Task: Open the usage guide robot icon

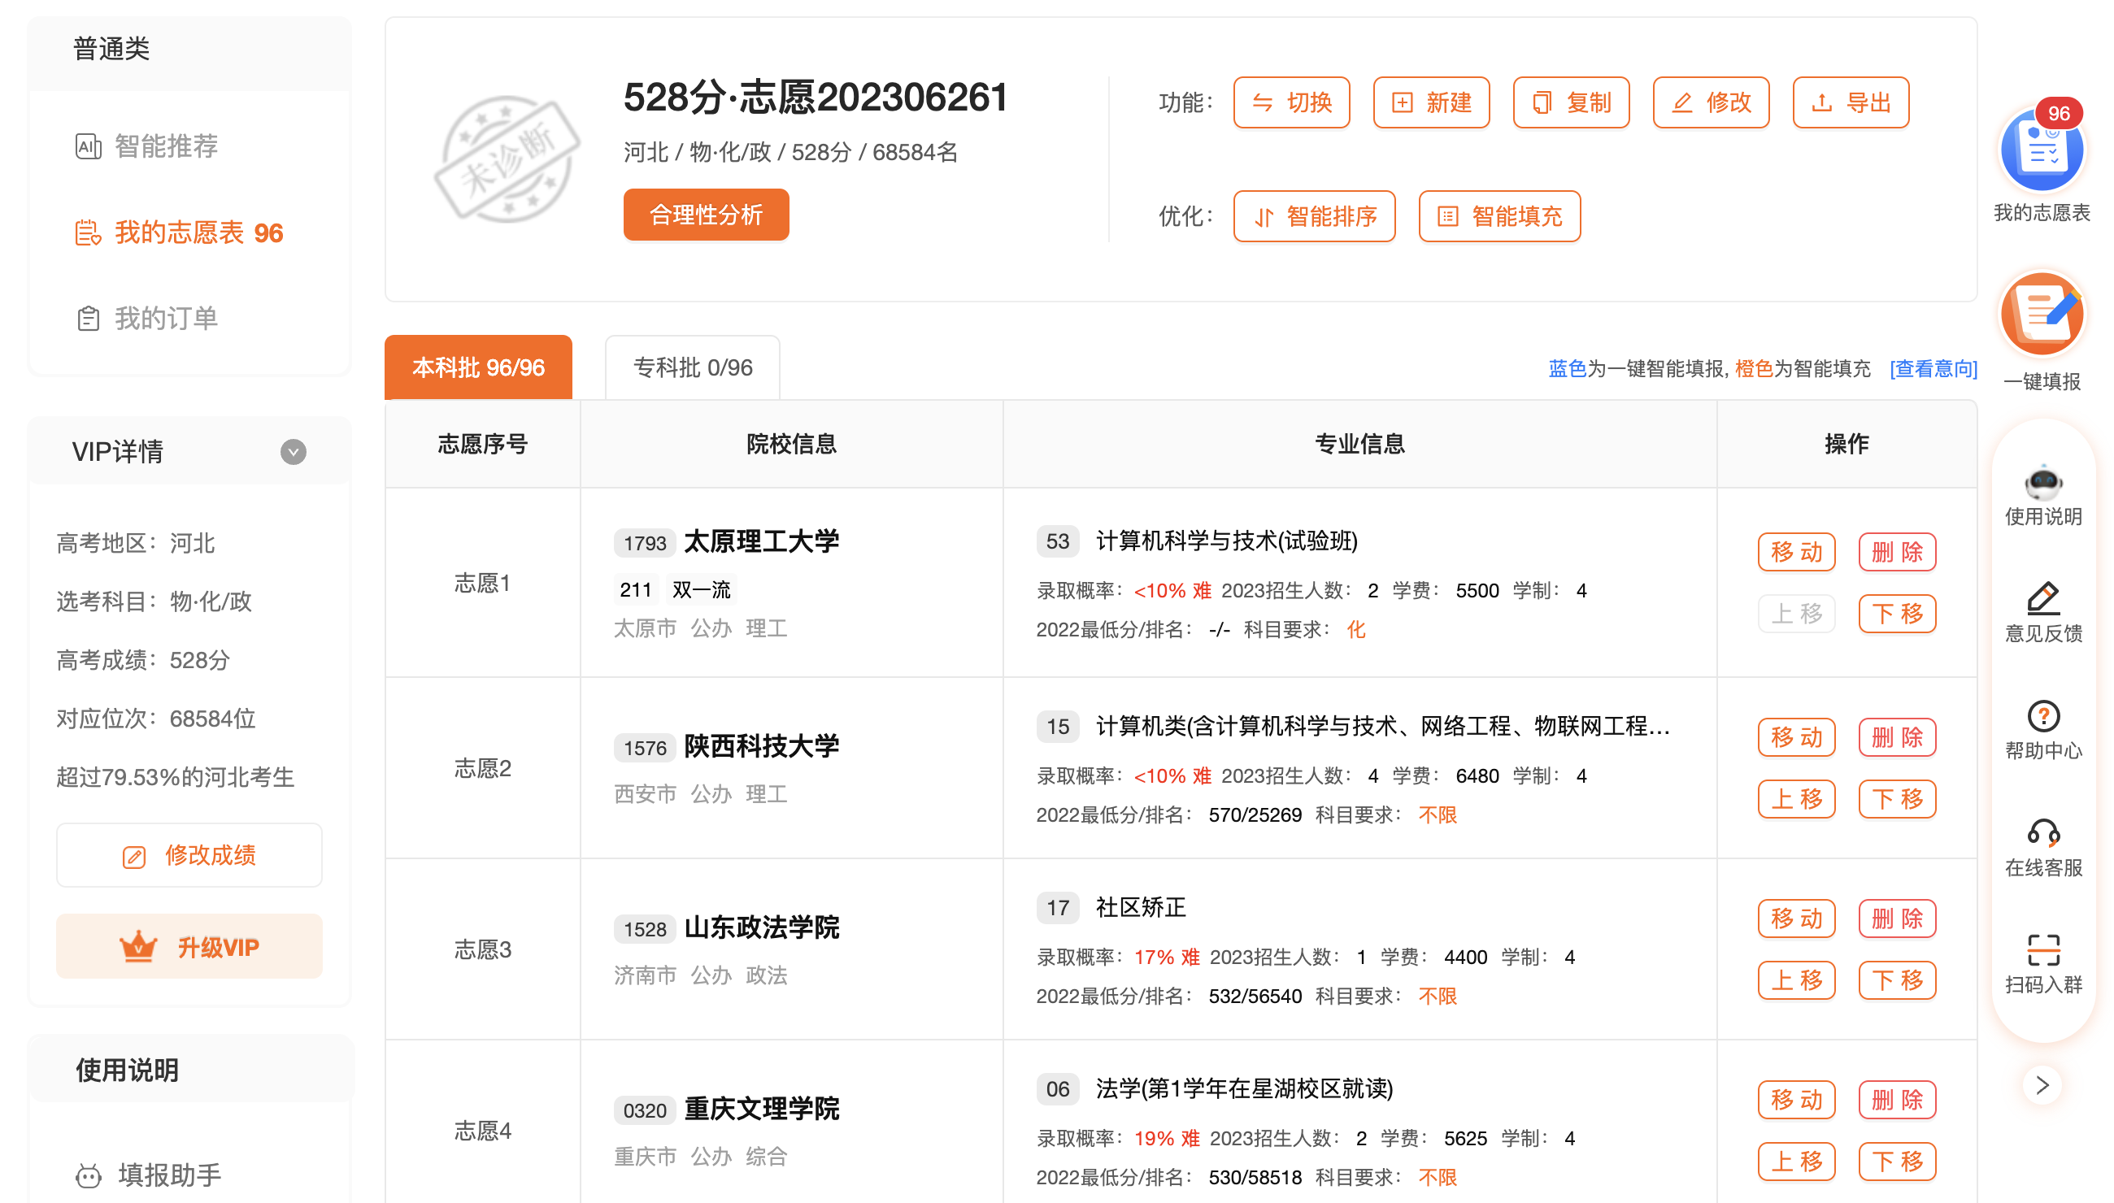Action: coord(2042,483)
